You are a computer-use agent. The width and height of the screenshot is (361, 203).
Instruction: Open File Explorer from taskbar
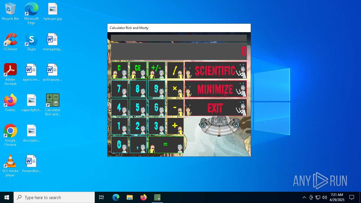tap(129, 197)
